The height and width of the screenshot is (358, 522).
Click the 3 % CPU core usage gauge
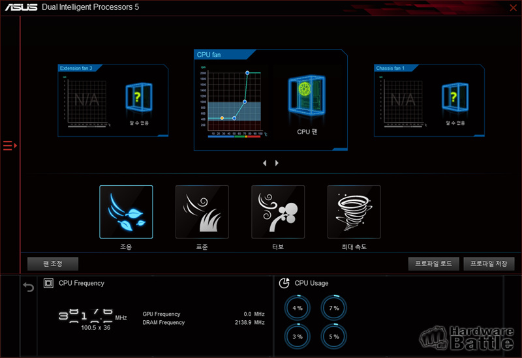click(x=298, y=336)
